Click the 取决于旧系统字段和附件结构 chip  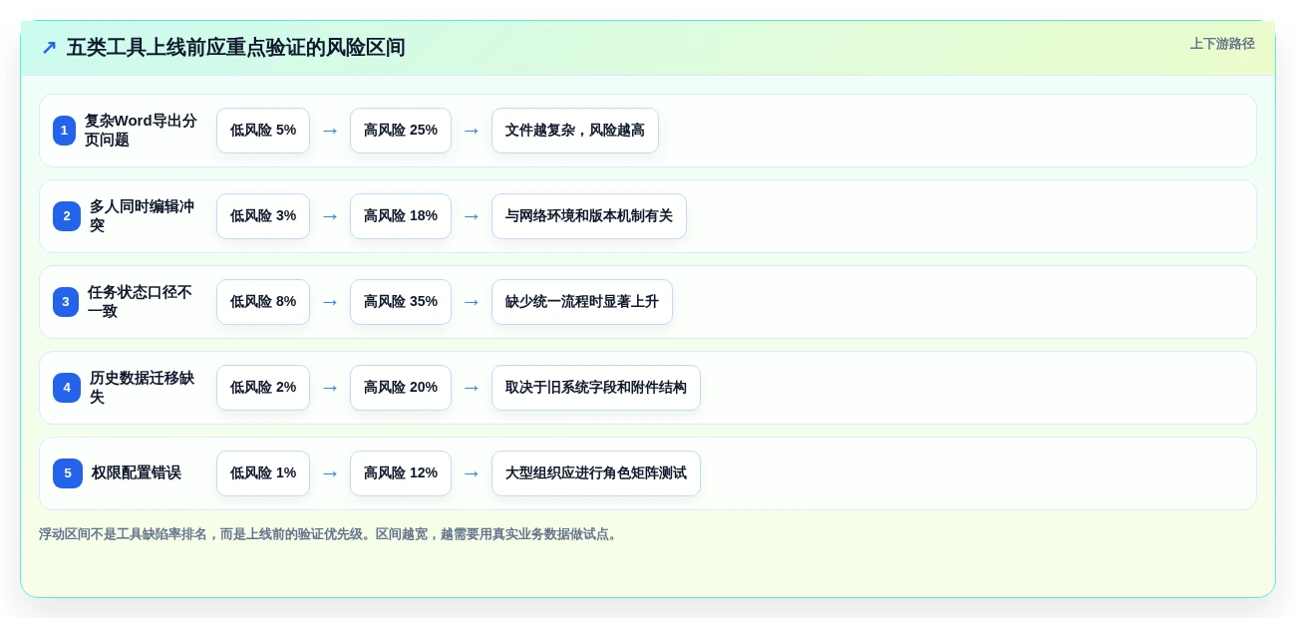click(596, 388)
